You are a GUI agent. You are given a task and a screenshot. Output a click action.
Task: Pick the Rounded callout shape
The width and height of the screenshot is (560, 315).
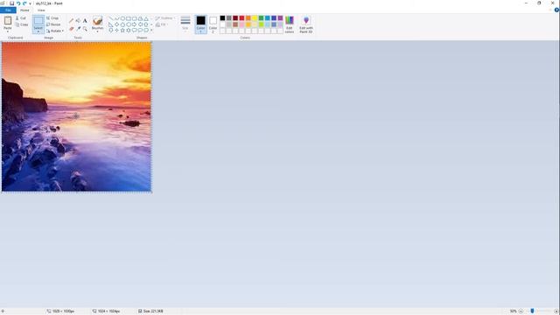pyautogui.click(x=134, y=31)
